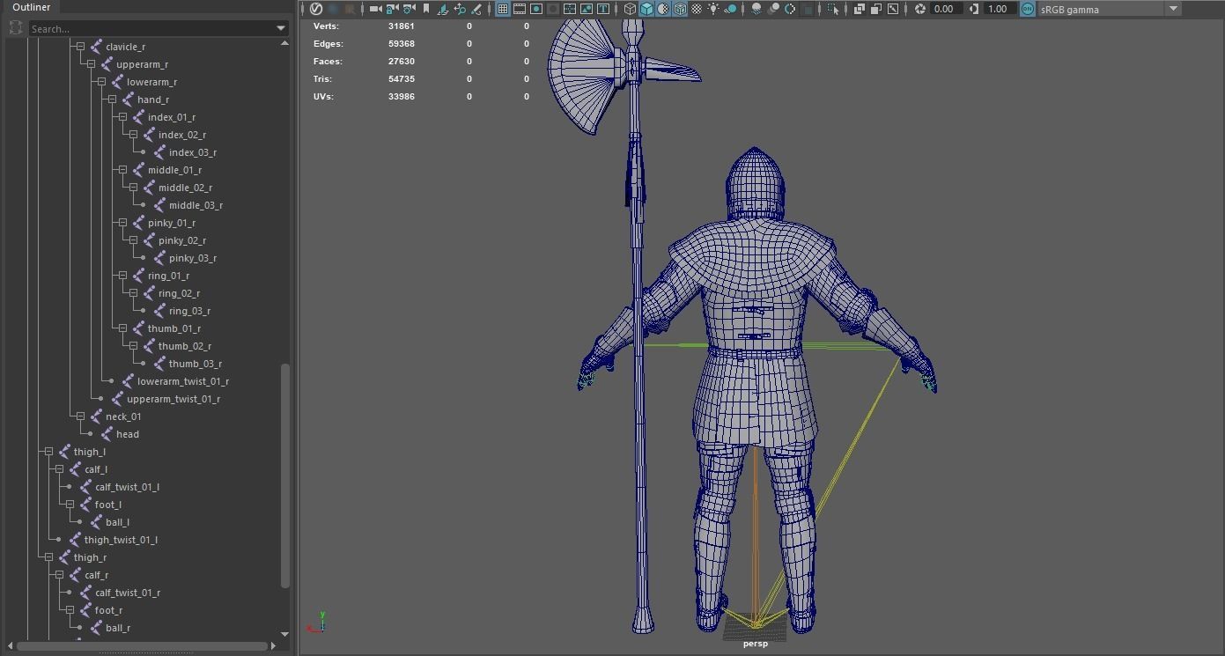Click the Multisample Anti-aliasing icon
The image size is (1225, 656).
tap(790, 9)
